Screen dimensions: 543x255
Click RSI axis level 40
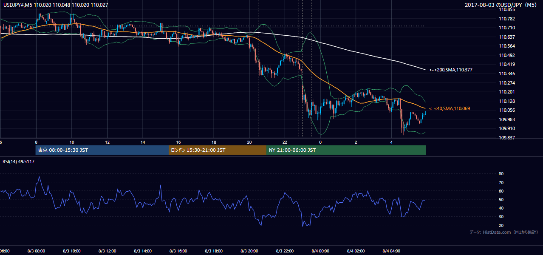(x=501, y=208)
